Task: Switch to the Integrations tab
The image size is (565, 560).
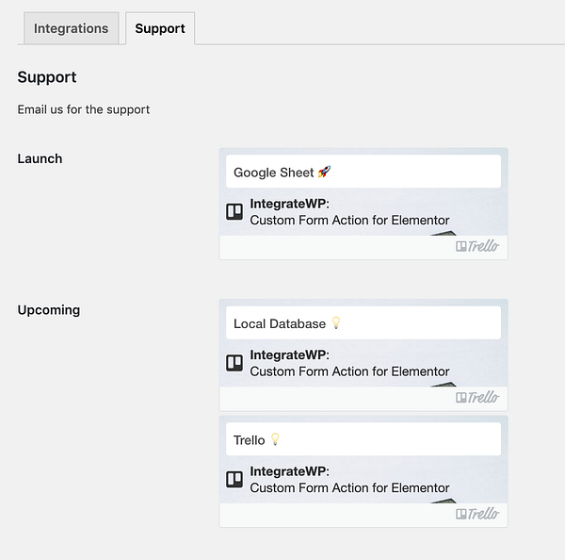Action: (x=71, y=28)
